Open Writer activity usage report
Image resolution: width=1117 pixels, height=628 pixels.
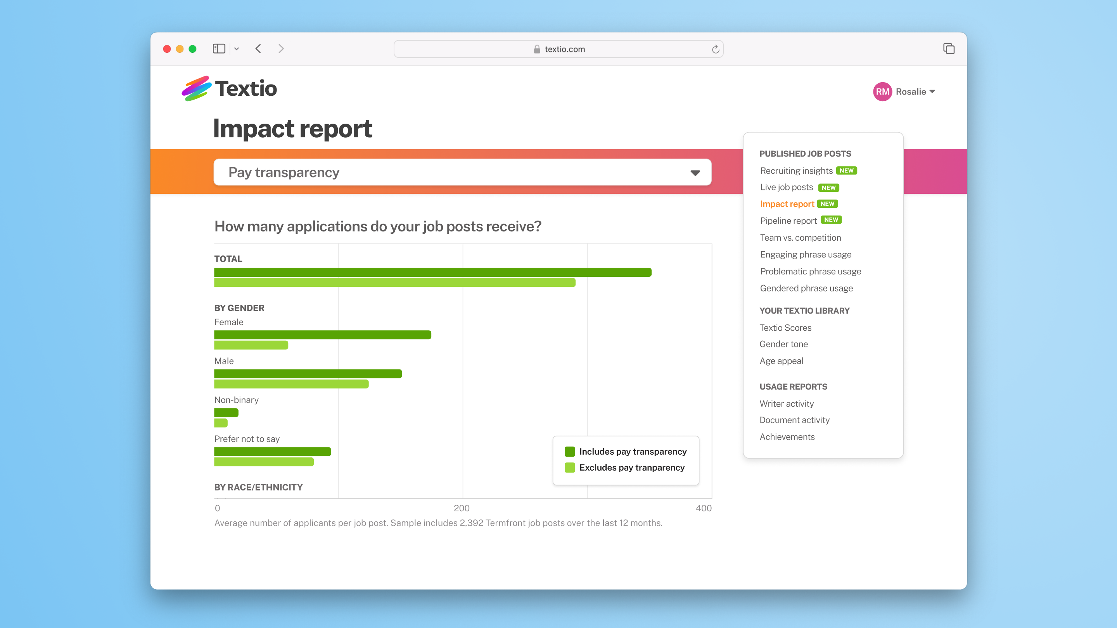(x=787, y=404)
